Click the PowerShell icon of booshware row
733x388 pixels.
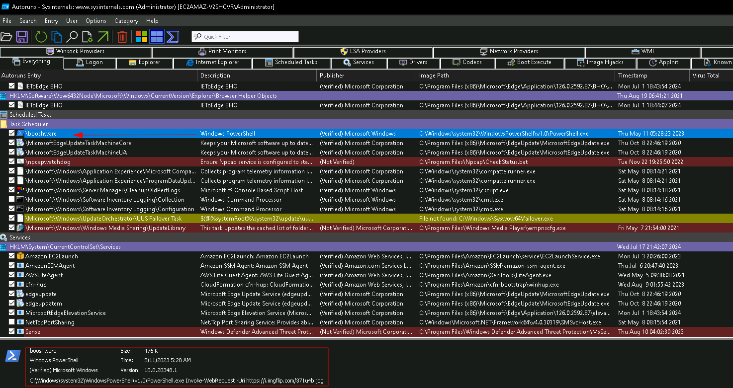pos(20,134)
